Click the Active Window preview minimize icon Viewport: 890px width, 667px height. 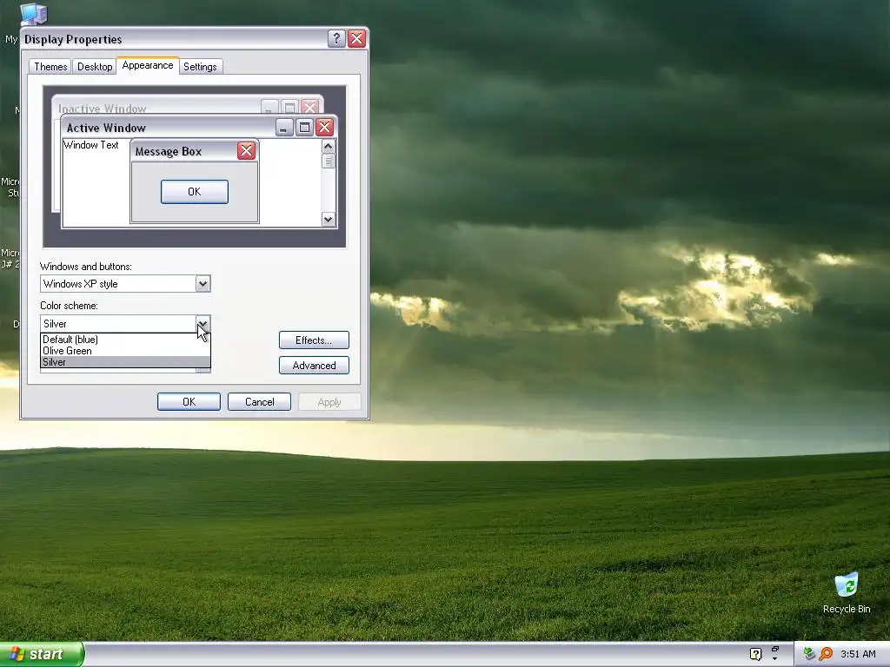tap(284, 127)
